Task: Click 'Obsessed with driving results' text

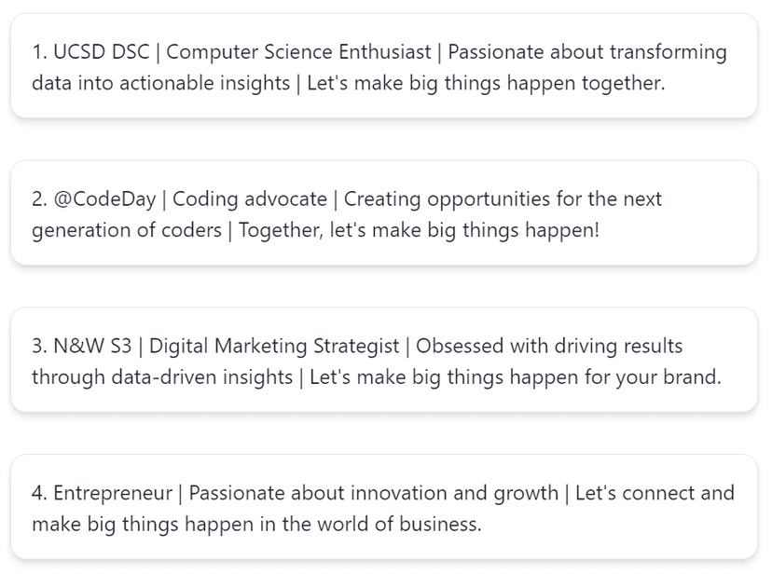Action: [x=549, y=347]
